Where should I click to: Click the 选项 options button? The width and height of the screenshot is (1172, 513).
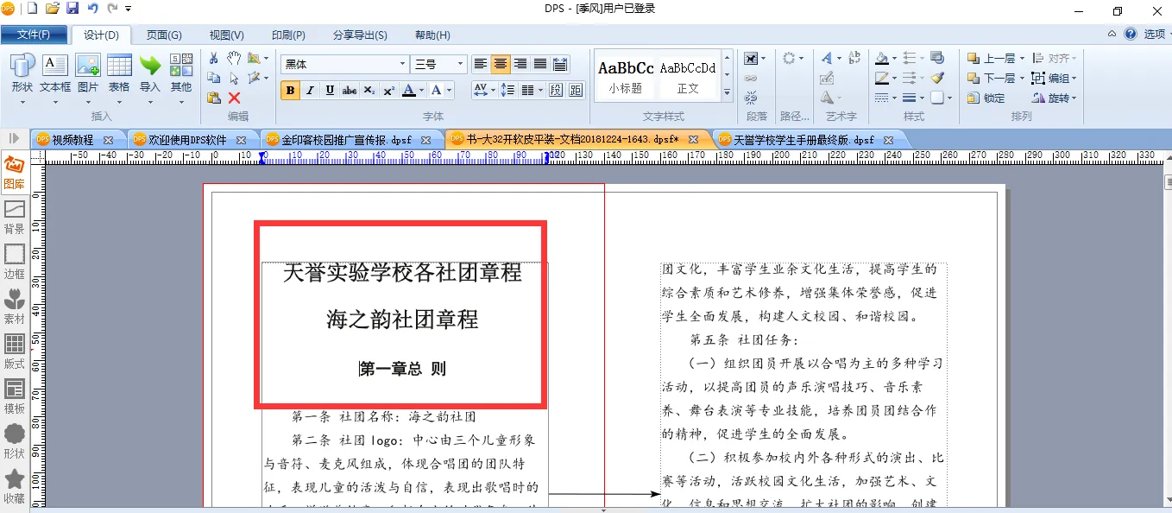[x=1153, y=35]
